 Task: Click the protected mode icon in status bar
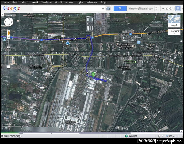(x=159, y=136)
